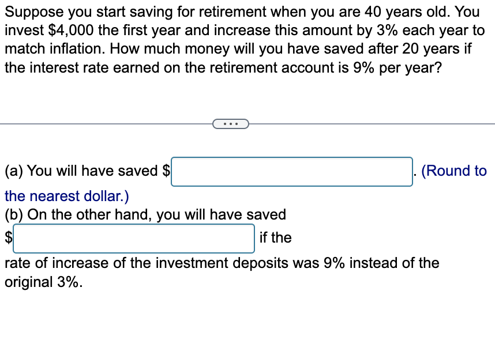The height and width of the screenshot is (363, 495).
Task: Click inside the first empty answer field
Action: pyautogui.click(x=291, y=171)
